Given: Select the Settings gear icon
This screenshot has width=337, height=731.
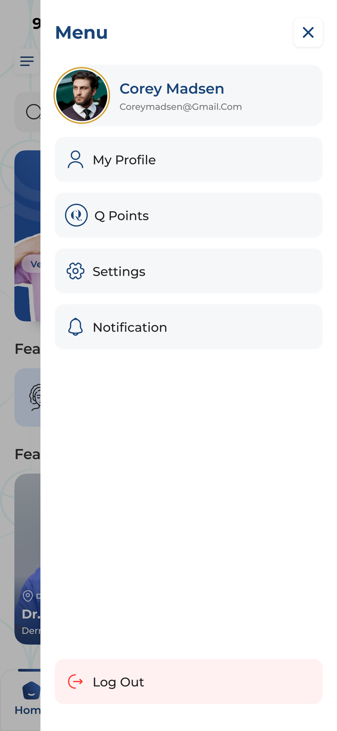Looking at the screenshot, I should 75,271.
